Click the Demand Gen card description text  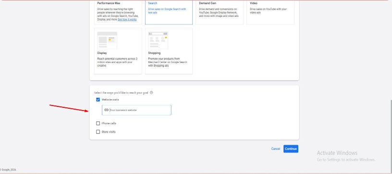(x=219, y=12)
